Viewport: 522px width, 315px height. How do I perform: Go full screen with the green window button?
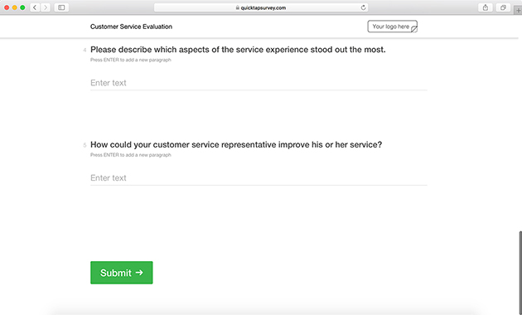[x=22, y=7]
